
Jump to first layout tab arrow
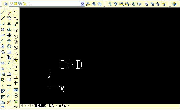point(22,105)
